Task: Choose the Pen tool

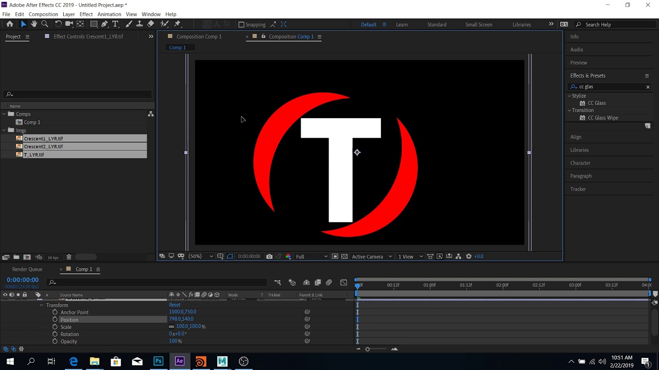Action: [105, 24]
